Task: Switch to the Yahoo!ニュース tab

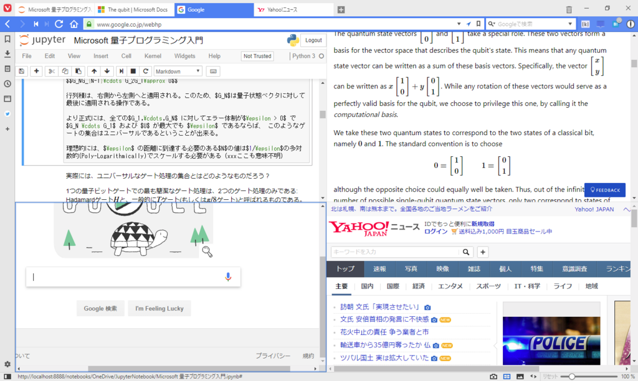Action: click(294, 9)
